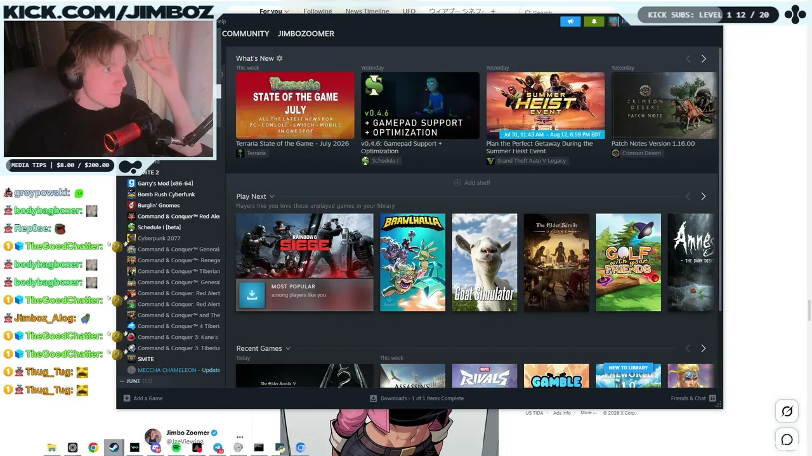Click the Downloads status icon
This screenshot has width=812, height=456.
pyautogui.click(x=373, y=398)
